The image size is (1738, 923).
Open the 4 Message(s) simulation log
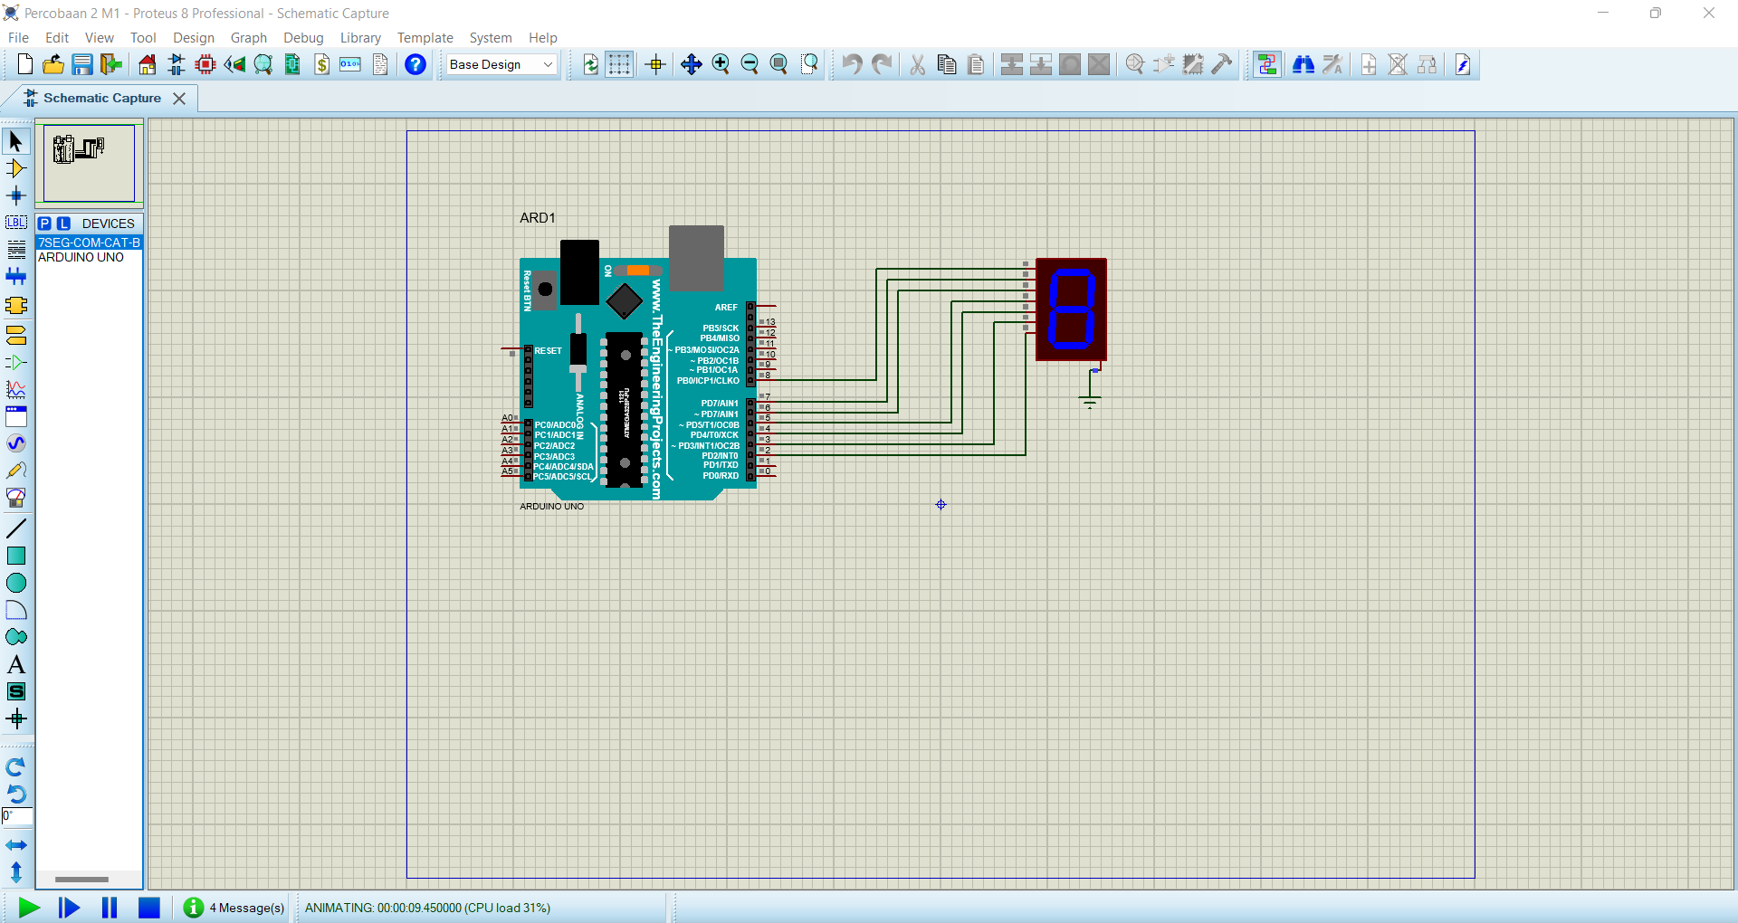(x=234, y=908)
